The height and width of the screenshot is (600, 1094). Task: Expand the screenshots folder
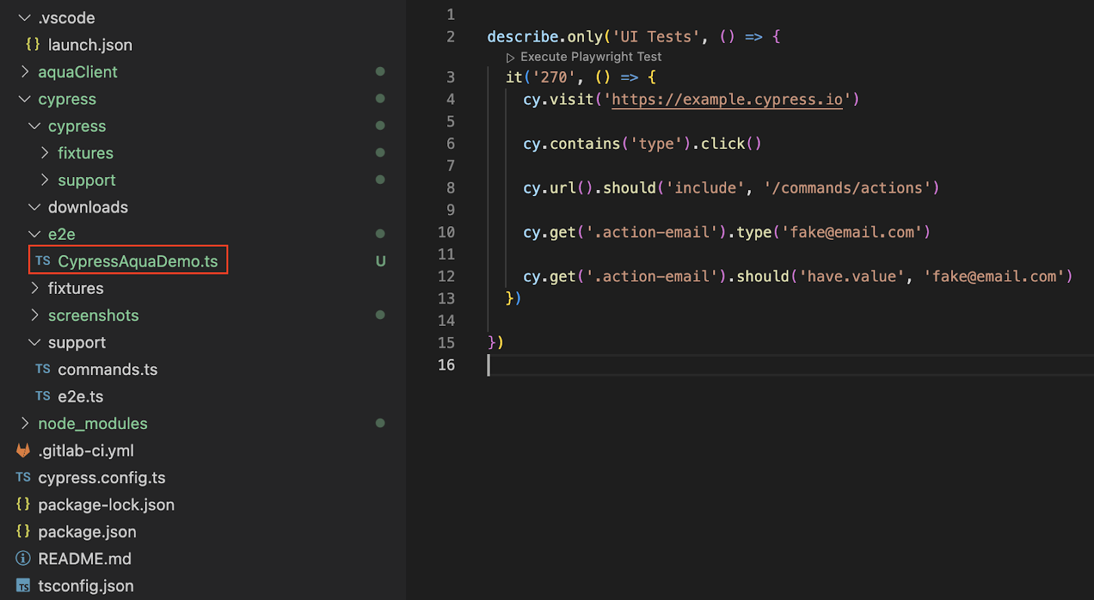click(35, 315)
